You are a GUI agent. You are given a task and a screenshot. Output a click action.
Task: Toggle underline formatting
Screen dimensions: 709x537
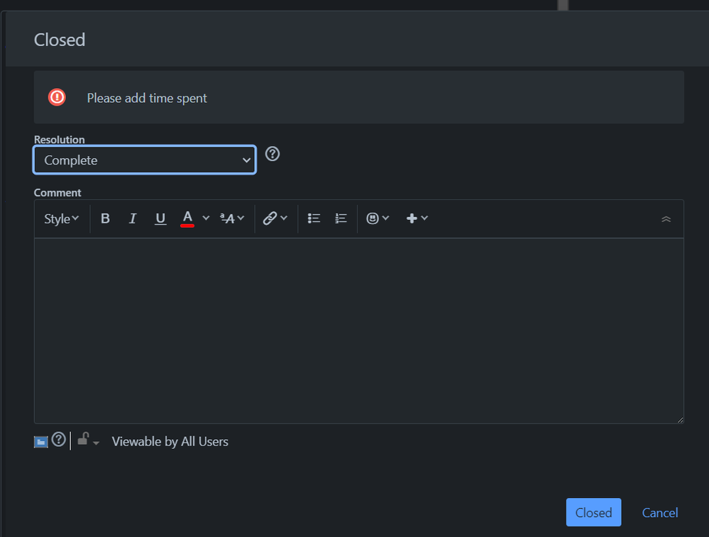160,218
